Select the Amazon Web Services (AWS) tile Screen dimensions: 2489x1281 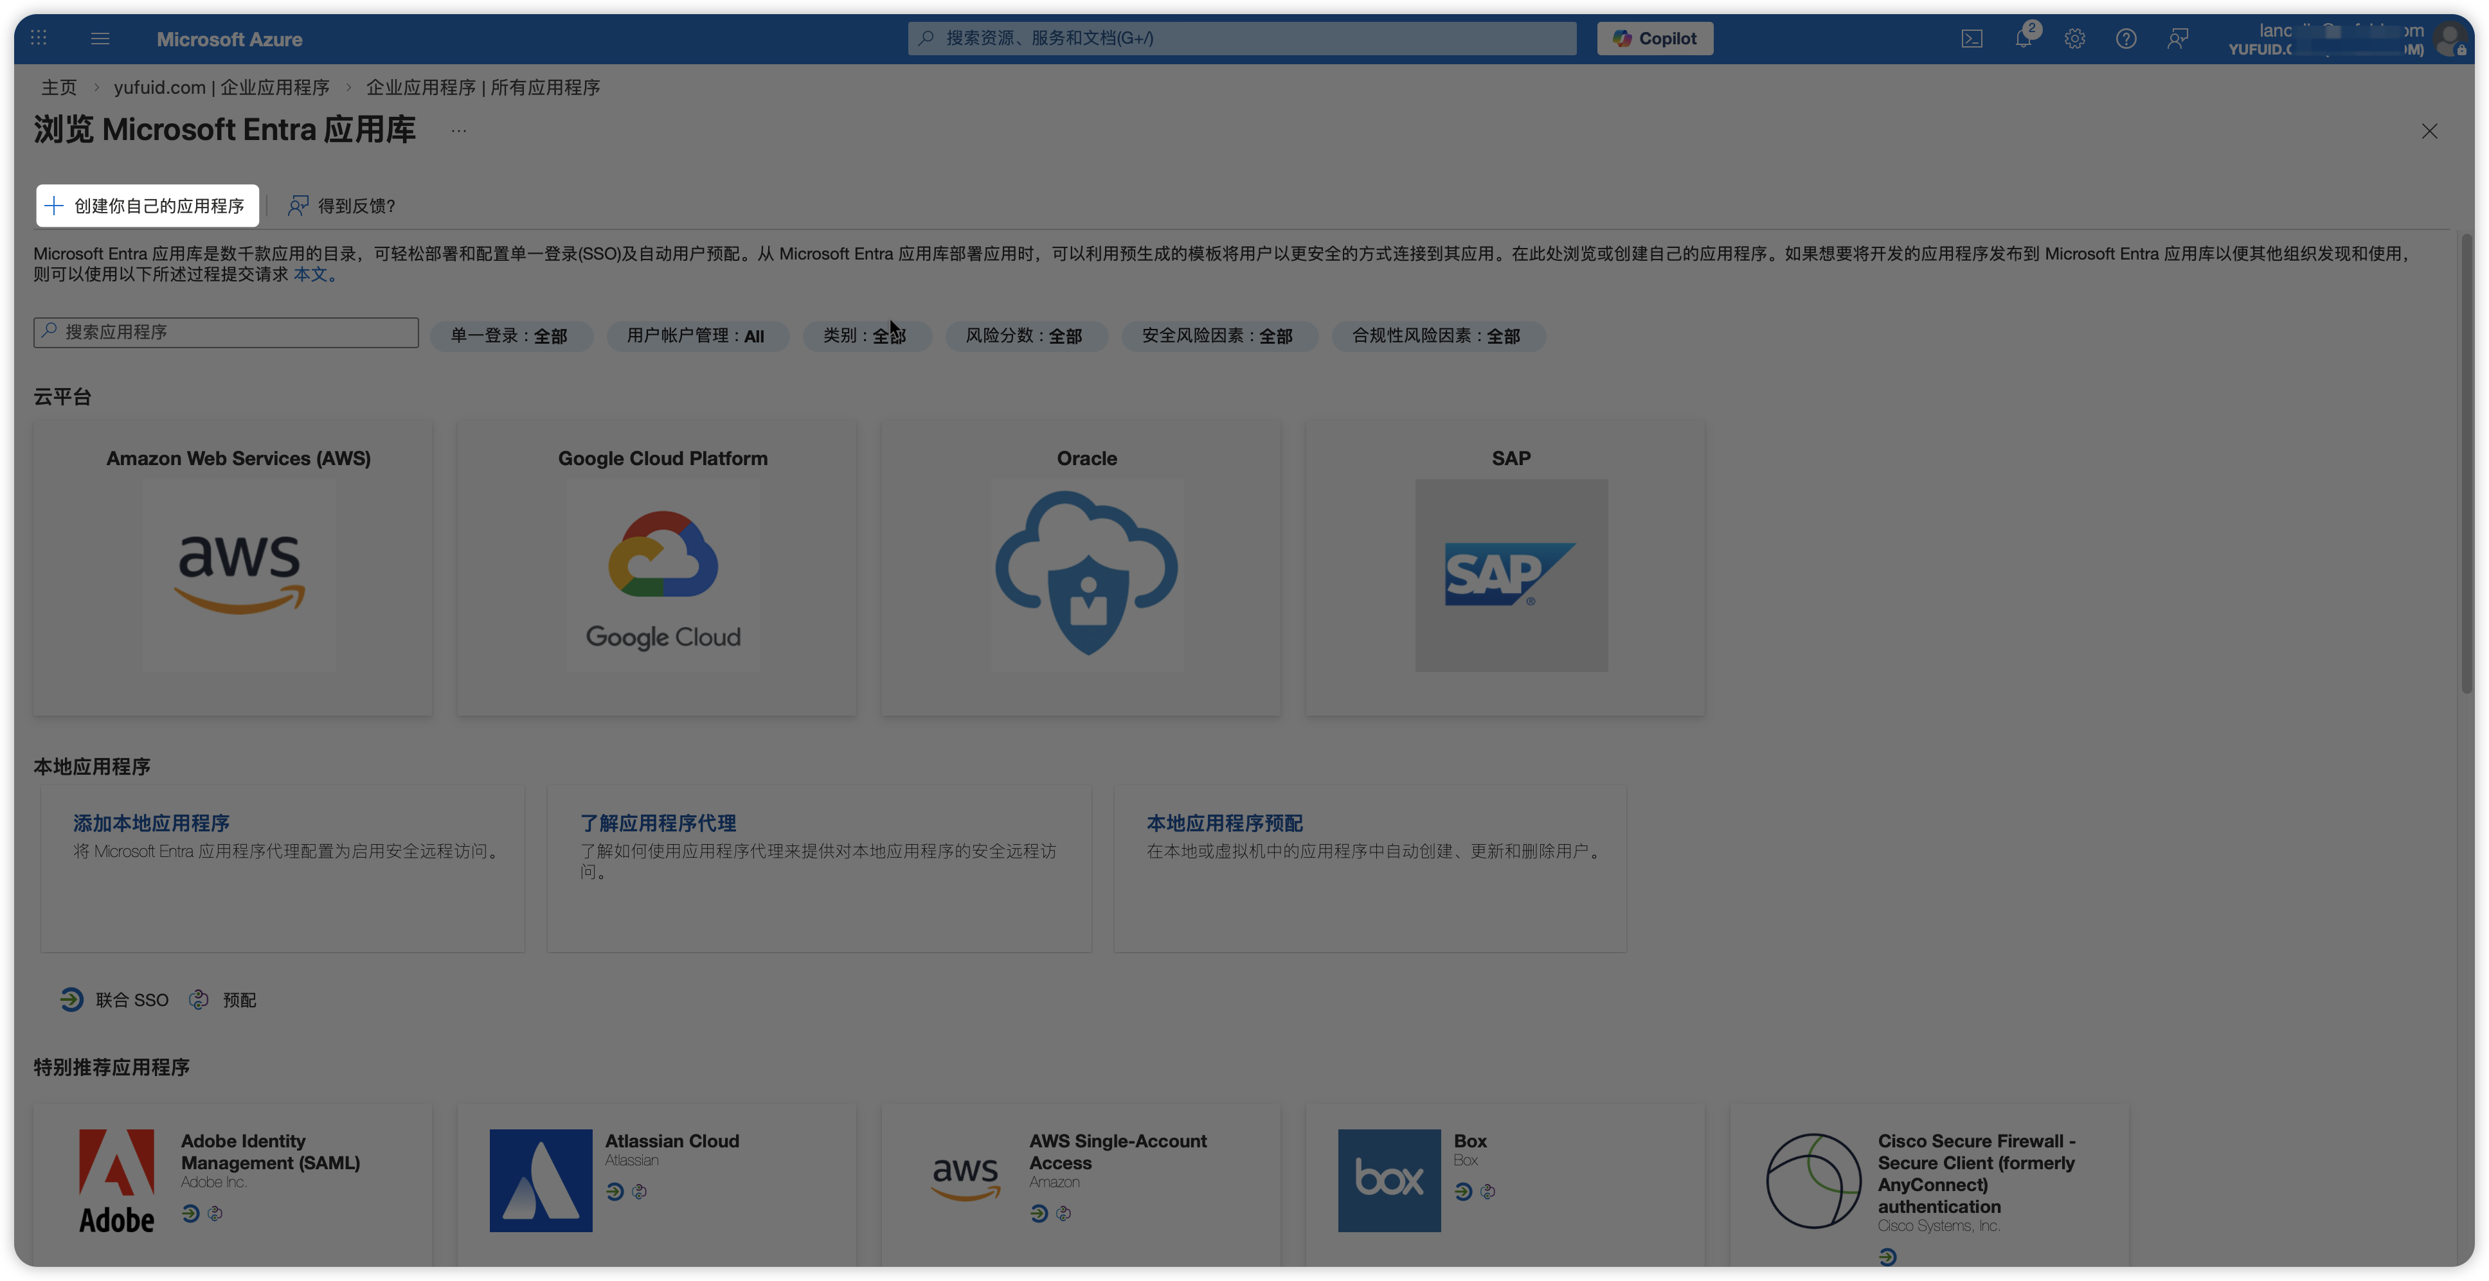tap(233, 568)
